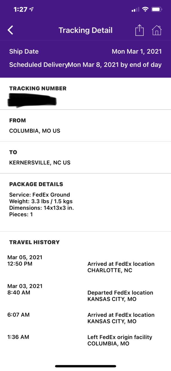Tap the back arrow icon
Viewport: 171px width, 371px height.
[x=10, y=30]
